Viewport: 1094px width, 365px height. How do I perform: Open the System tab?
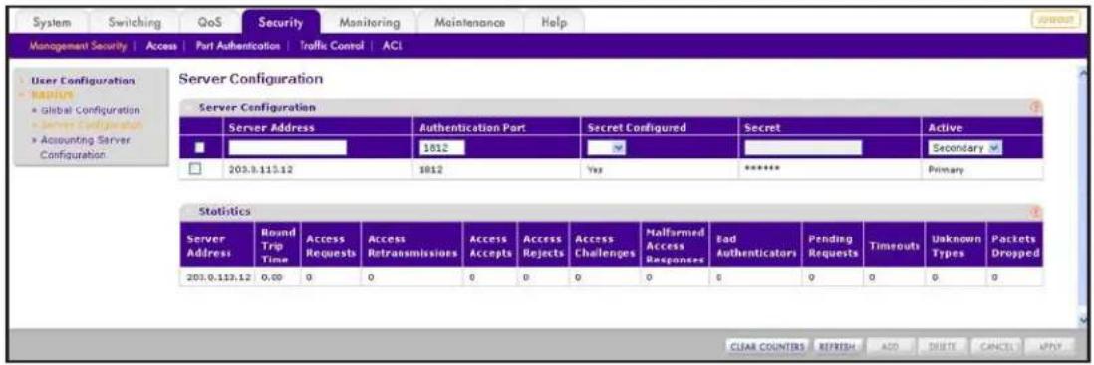[x=53, y=22]
